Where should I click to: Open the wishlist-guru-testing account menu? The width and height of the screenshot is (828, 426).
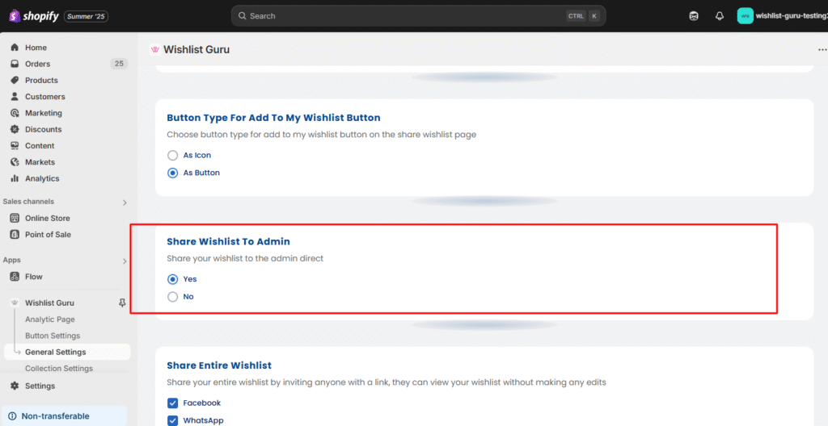pyautogui.click(x=783, y=16)
